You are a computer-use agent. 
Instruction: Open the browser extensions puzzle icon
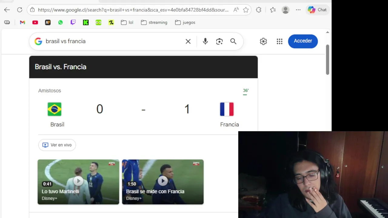259,10
